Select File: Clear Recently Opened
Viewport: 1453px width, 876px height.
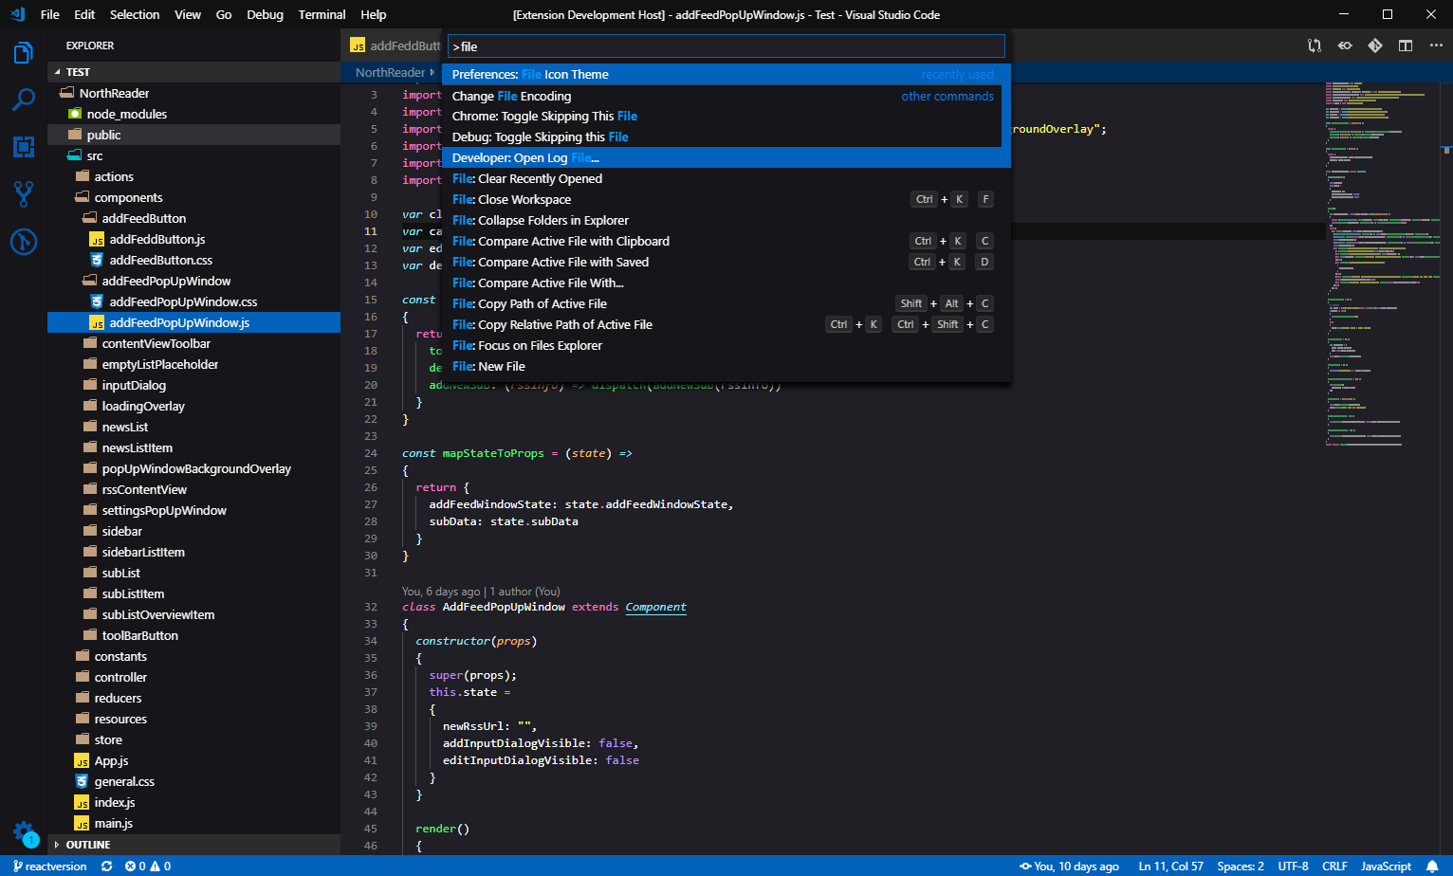coord(726,178)
